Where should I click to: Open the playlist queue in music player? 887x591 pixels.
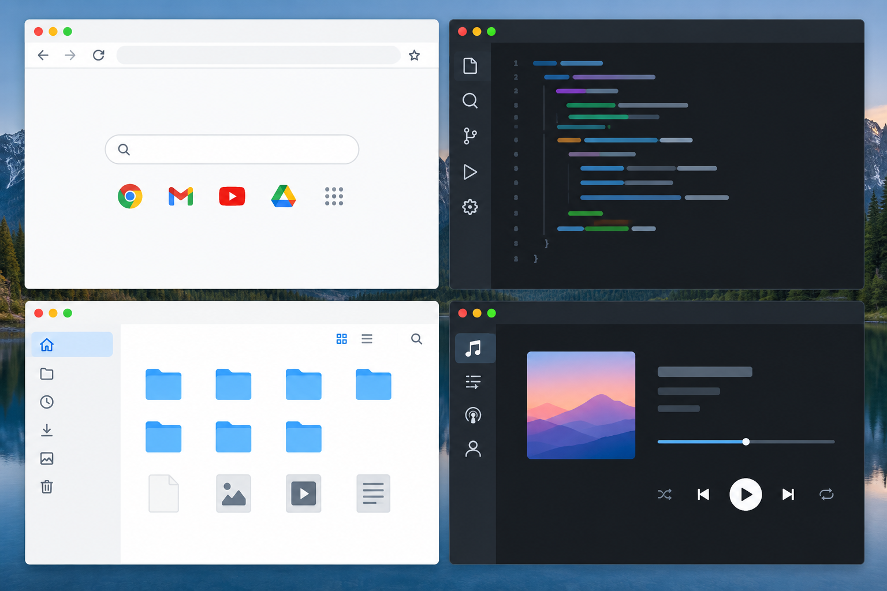click(x=473, y=382)
